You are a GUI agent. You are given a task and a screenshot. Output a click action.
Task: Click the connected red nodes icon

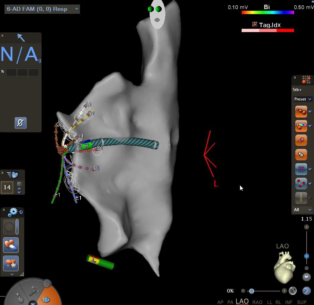[x=301, y=184]
